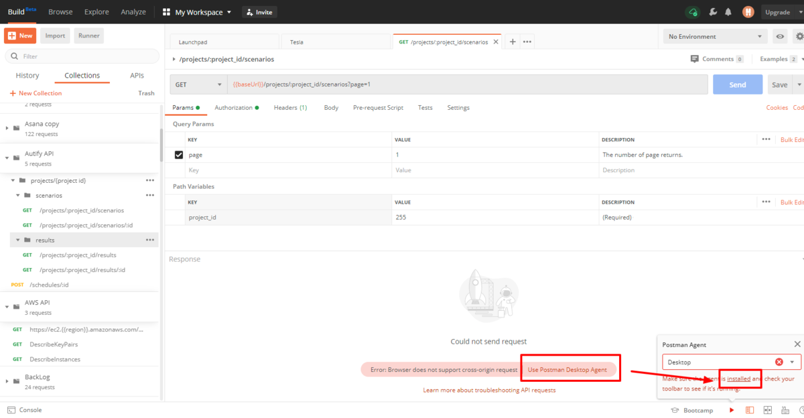Click the orange New button
804x418 pixels.
tap(20, 36)
